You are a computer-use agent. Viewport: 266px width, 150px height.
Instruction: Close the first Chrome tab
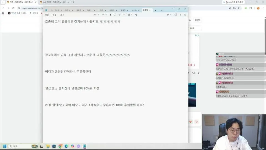[x=36, y=2]
